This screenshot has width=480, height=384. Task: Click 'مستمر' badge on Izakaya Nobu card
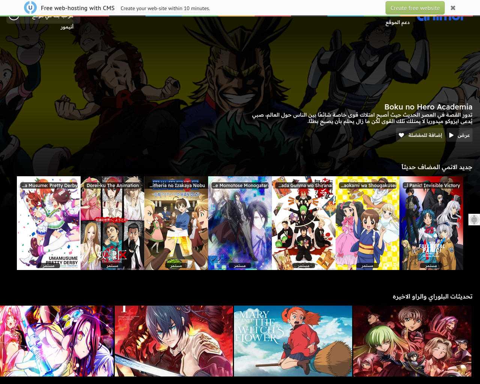(x=176, y=265)
